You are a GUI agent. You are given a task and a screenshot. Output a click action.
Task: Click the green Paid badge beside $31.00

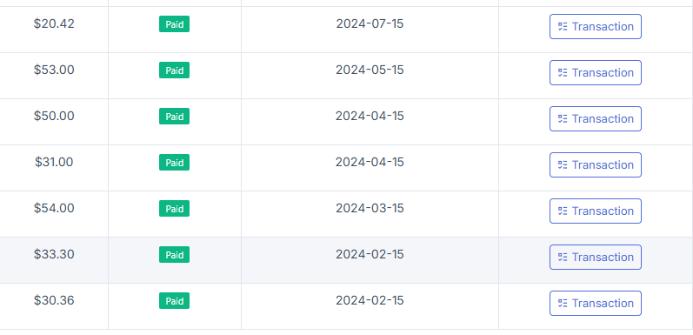click(174, 162)
